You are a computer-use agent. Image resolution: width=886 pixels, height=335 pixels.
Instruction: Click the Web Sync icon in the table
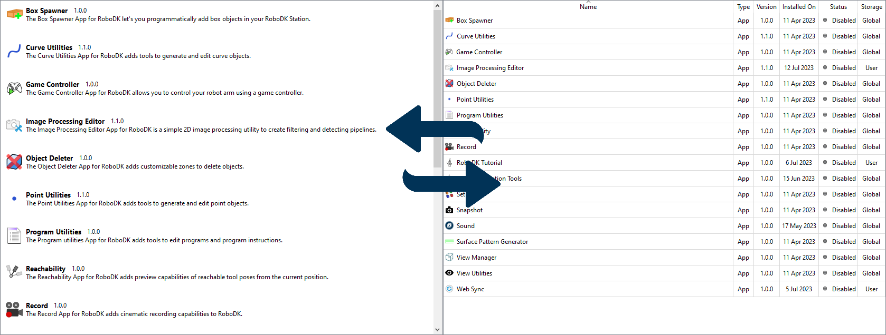click(x=449, y=289)
